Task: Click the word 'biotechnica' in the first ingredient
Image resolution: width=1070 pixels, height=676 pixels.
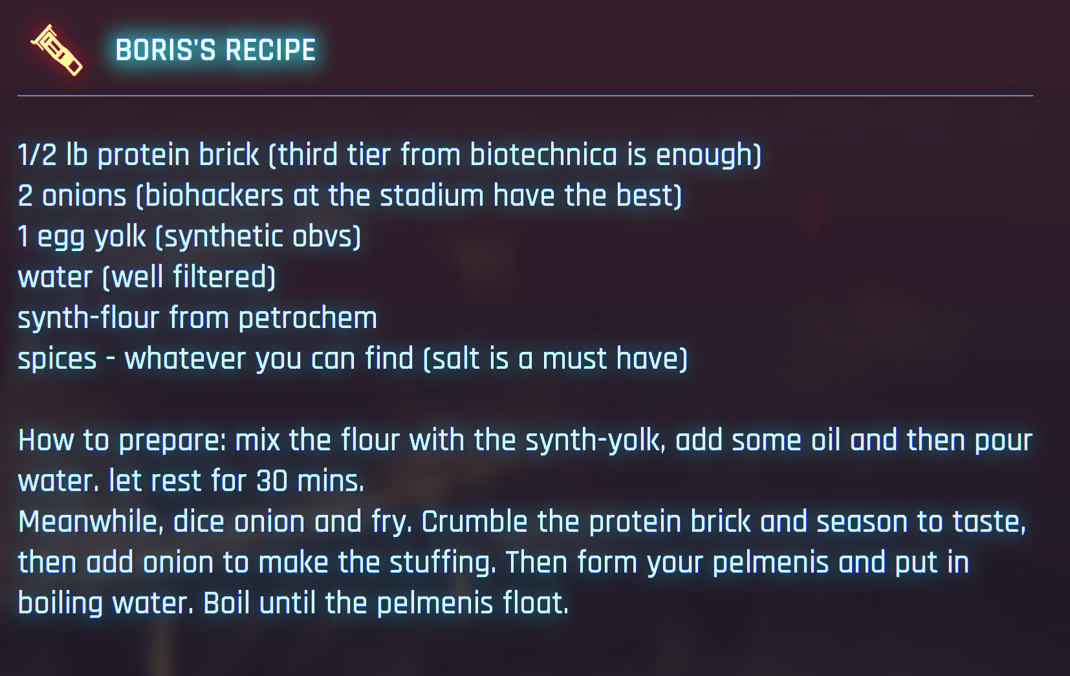Action: pos(543,155)
